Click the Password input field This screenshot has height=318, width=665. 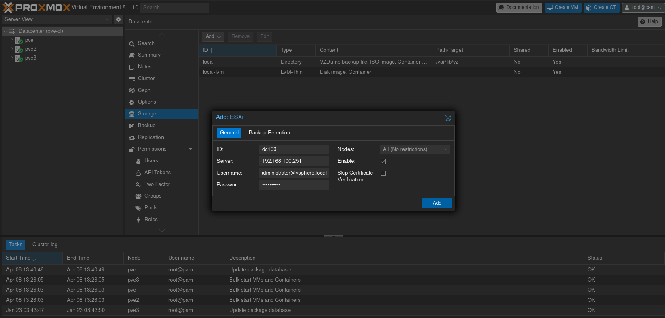tap(294, 185)
